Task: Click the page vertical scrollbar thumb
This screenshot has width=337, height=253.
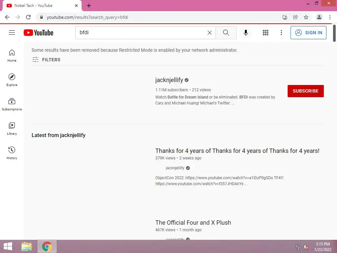Action: click(x=334, y=33)
